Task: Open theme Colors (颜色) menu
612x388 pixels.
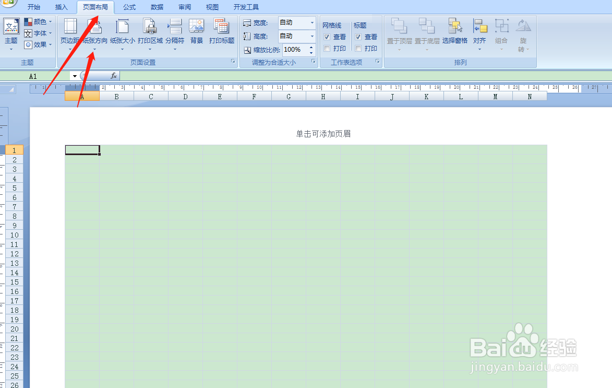Action: [38, 22]
